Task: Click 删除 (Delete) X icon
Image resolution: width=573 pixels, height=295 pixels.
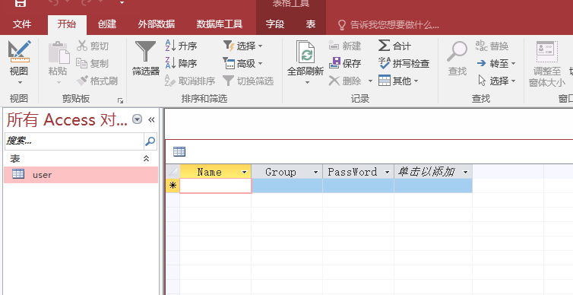Action: point(334,81)
